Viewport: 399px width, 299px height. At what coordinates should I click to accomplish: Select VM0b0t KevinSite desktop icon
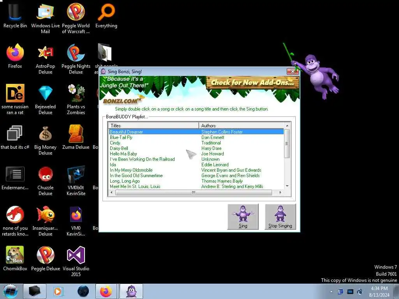pyautogui.click(x=76, y=181)
